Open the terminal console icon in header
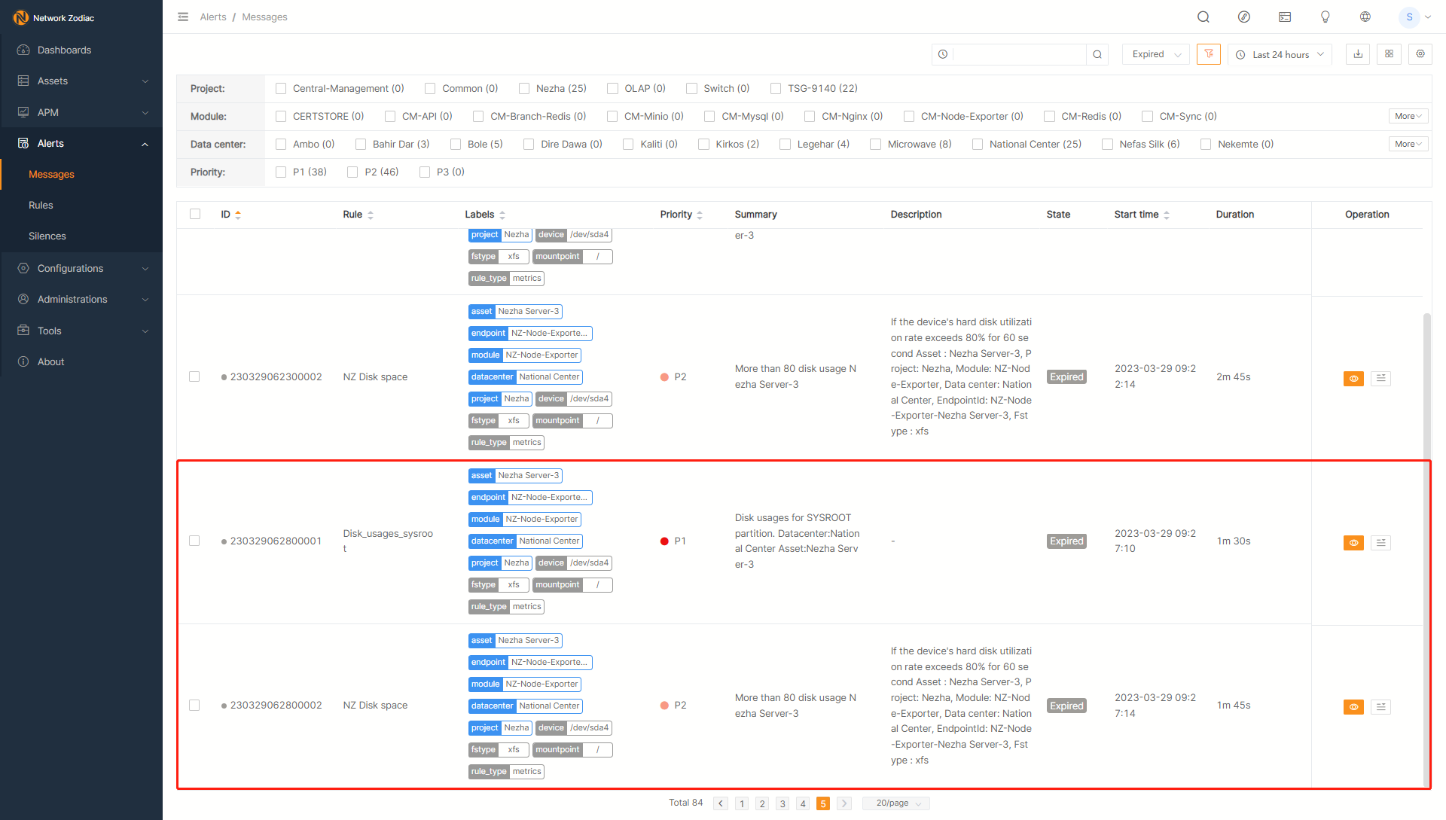This screenshot has width=1446, height=820. [x=1285, y=17]
